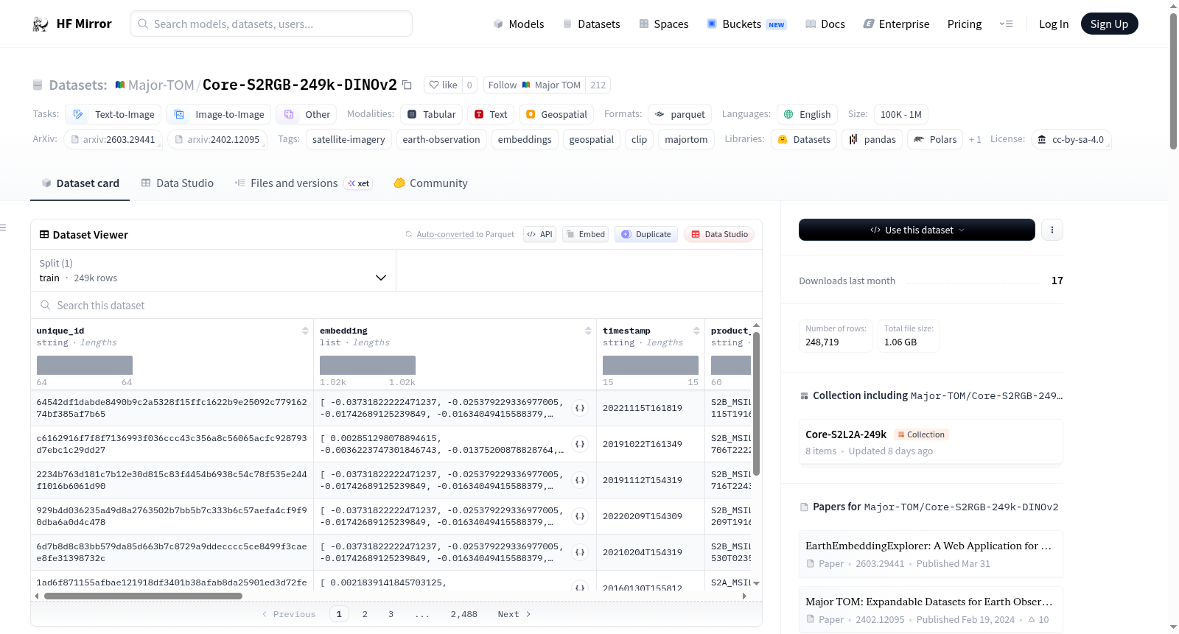Open the Community tab
This screenshot has height=634, width=1179.
point(430,183)
